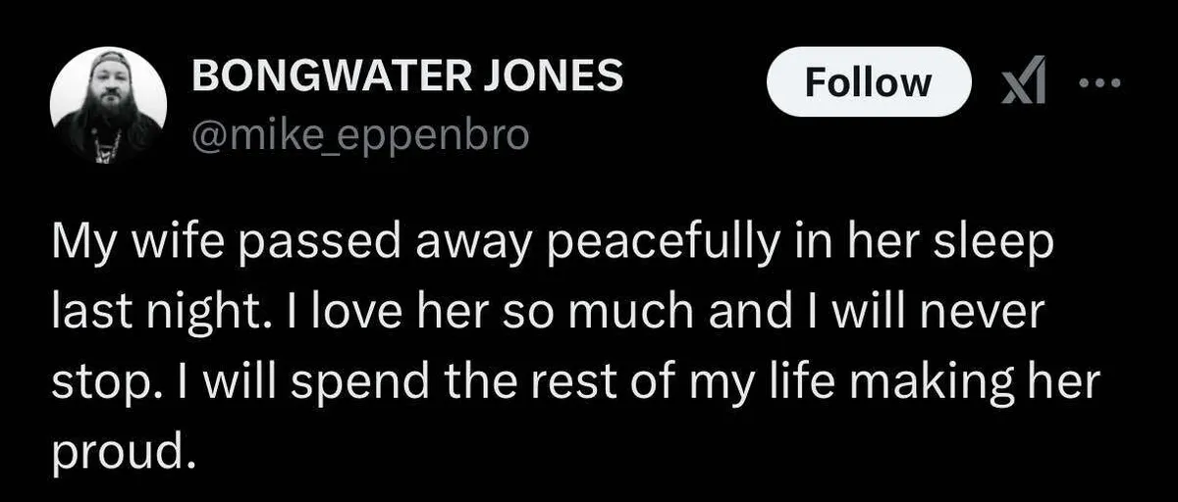The height and width of the screenshot is (502, 1178).
Task: Click the bearded profile avatar picture
Action: pos(108,106)
